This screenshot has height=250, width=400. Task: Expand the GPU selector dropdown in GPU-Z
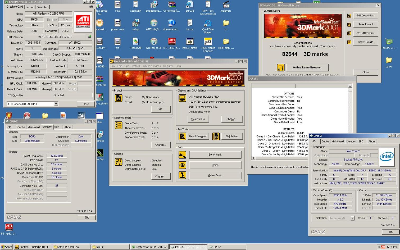point(56,104)
